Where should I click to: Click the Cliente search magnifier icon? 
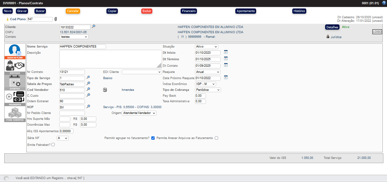[x=93, y=27]
